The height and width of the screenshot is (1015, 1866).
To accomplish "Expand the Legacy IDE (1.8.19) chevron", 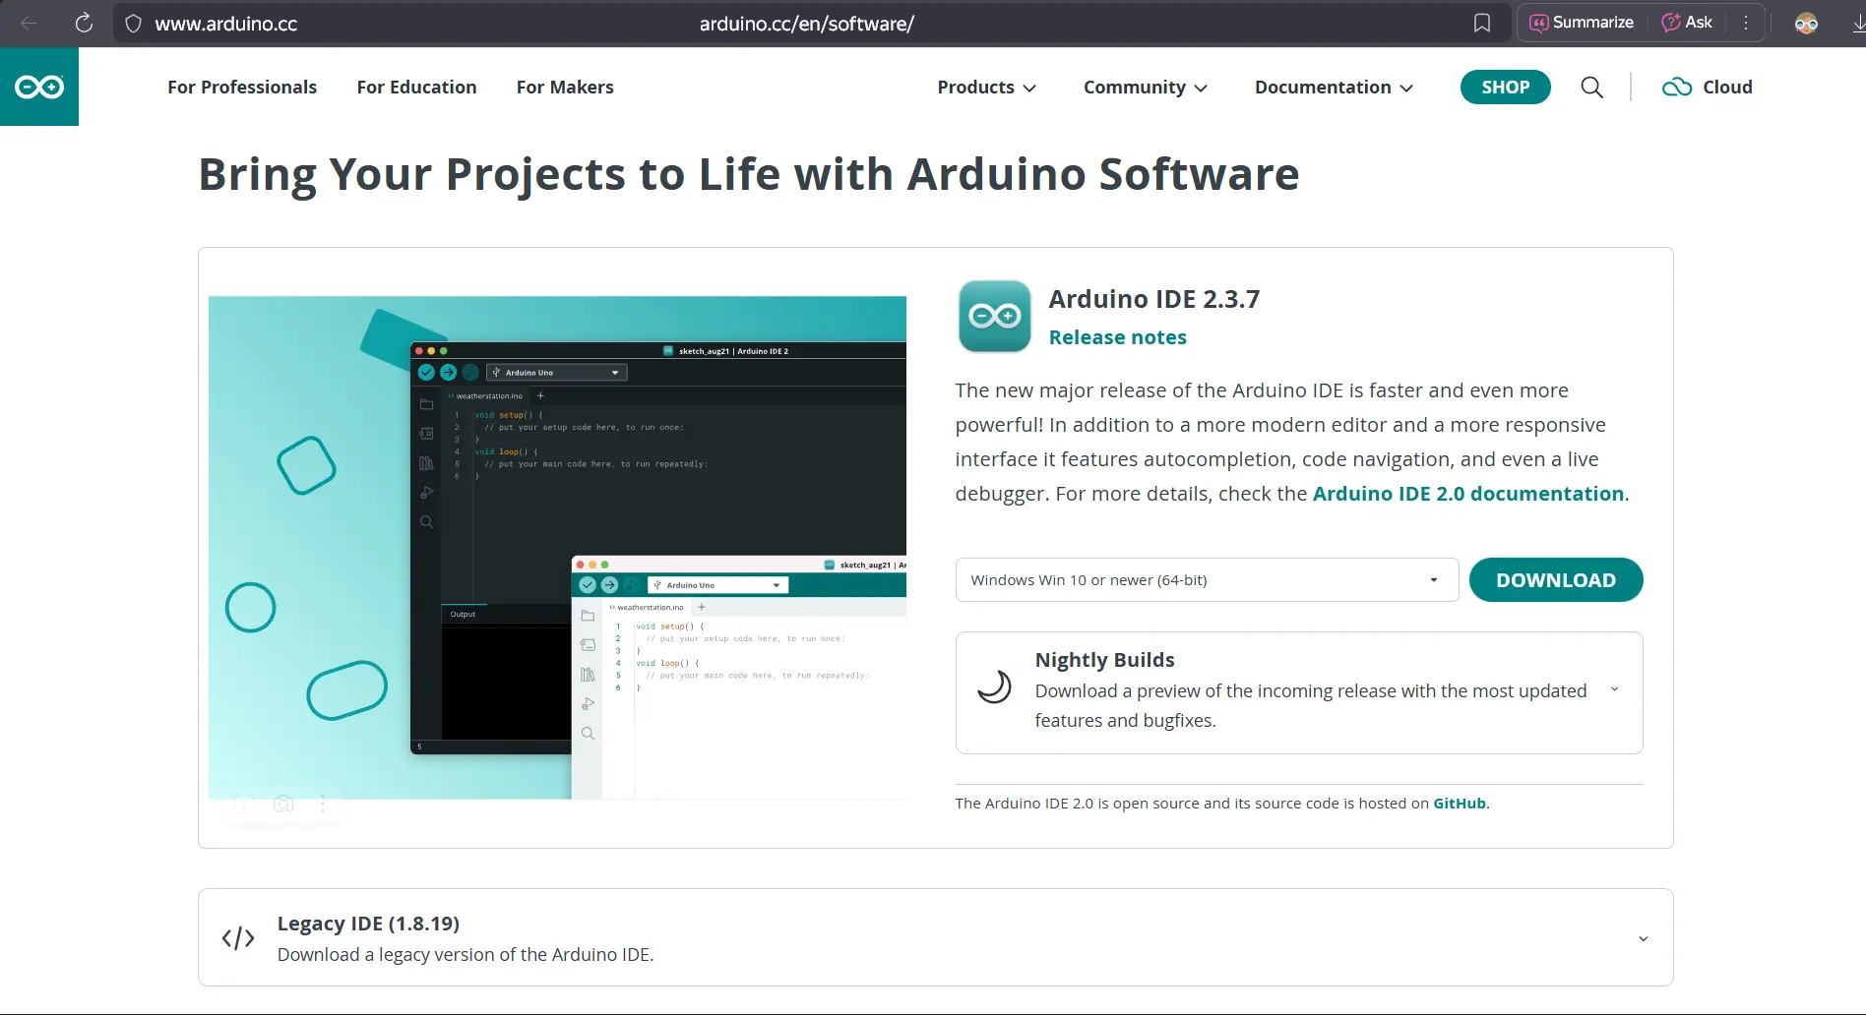I will (x=1643, y=938).
